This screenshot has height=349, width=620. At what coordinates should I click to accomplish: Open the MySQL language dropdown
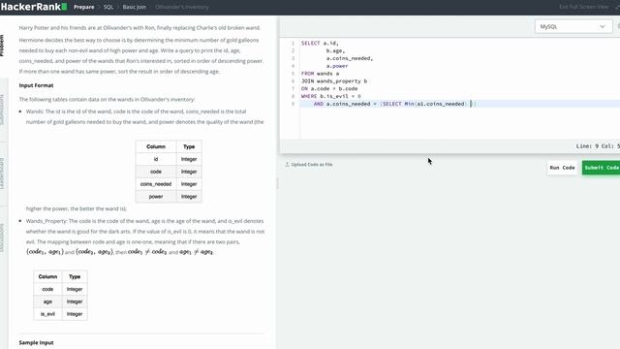click(x=573, y=26)
